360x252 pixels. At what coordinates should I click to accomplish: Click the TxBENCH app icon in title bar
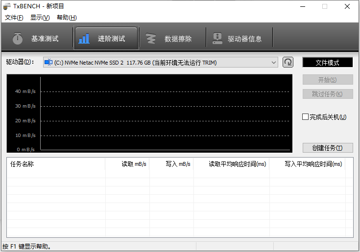[x=7, y=6]
